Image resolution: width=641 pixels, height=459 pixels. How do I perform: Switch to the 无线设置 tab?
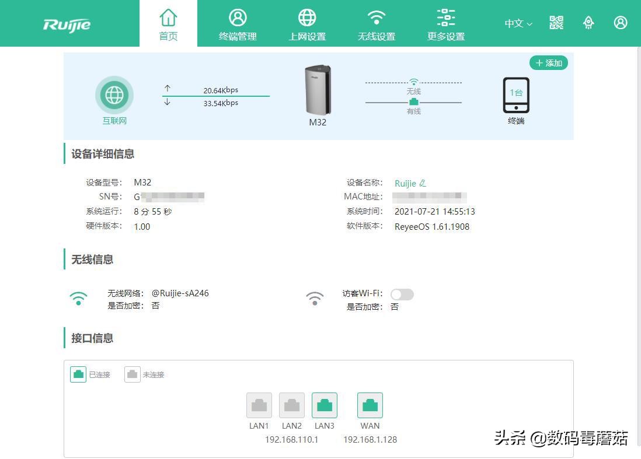coord(376,23)
